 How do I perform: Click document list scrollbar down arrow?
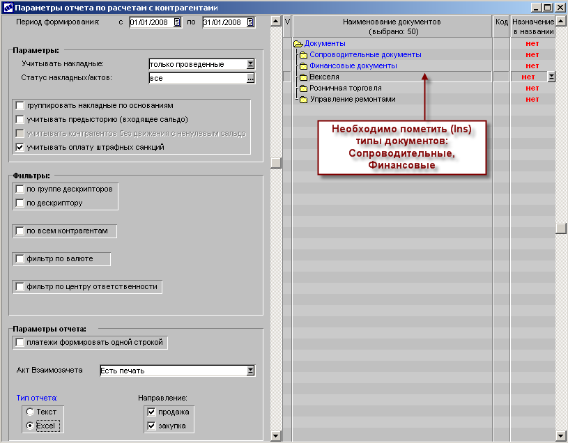[x=561, y=436]
